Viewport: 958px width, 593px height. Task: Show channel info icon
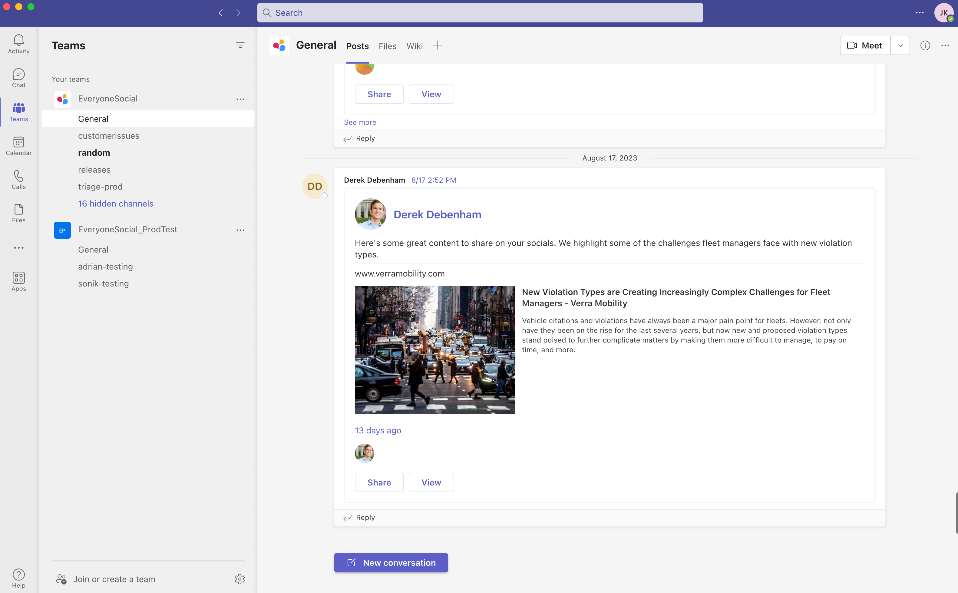point(925,45)
